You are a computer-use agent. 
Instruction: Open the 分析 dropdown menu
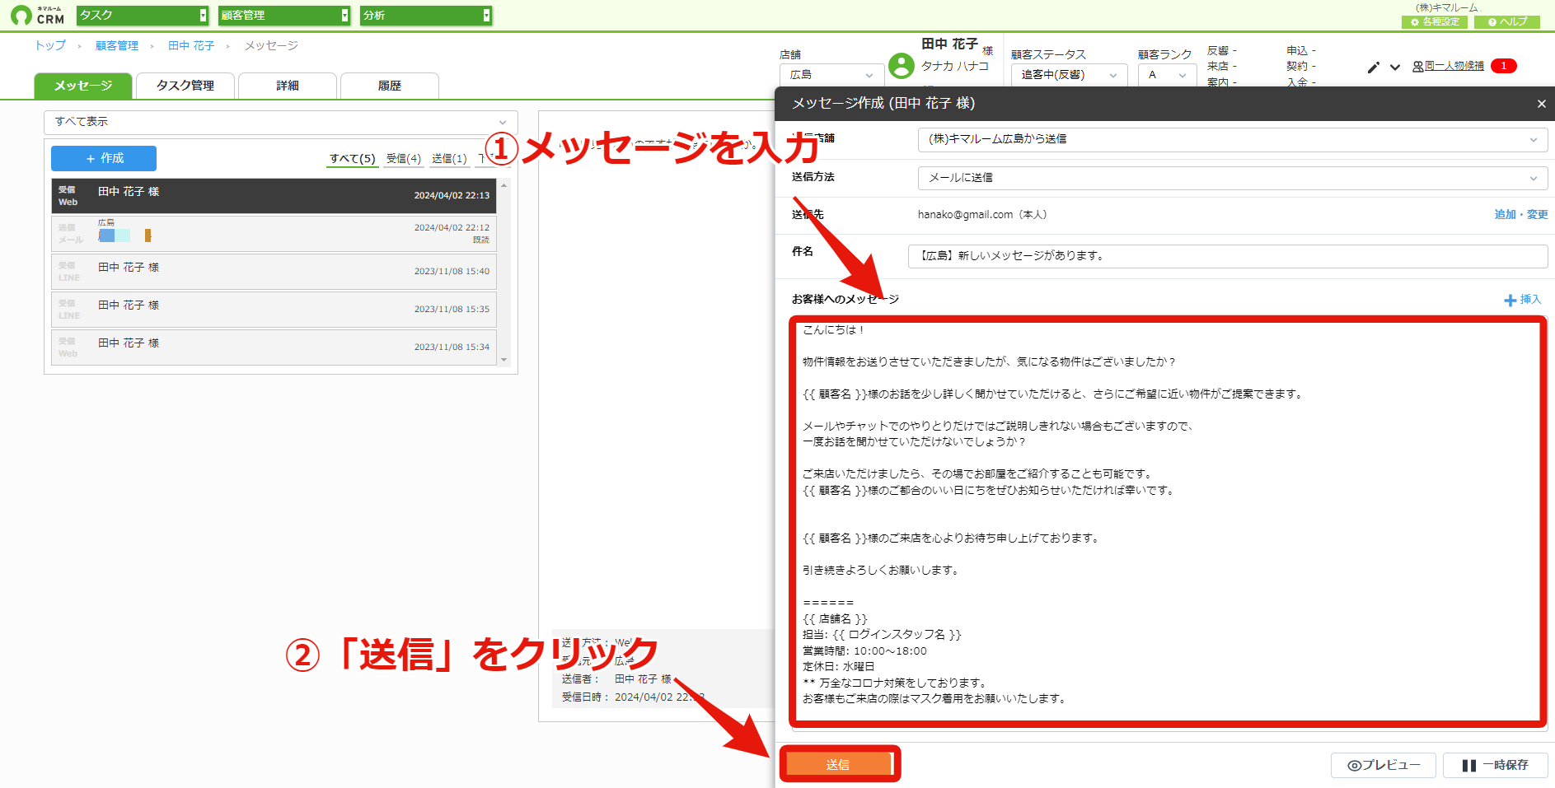click(426, 16)
